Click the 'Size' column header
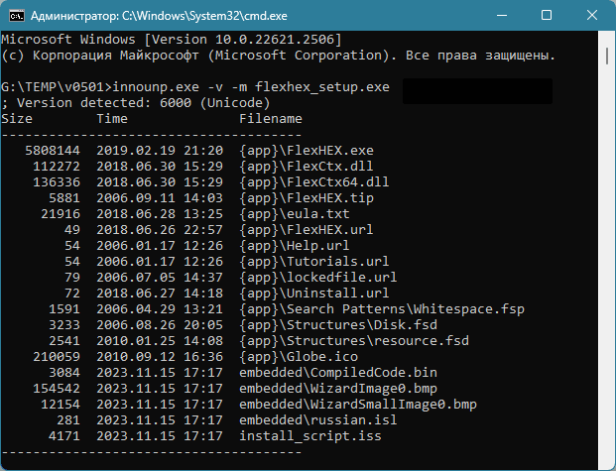This screenshot has width=616, height=471. (x=17, y=119)
